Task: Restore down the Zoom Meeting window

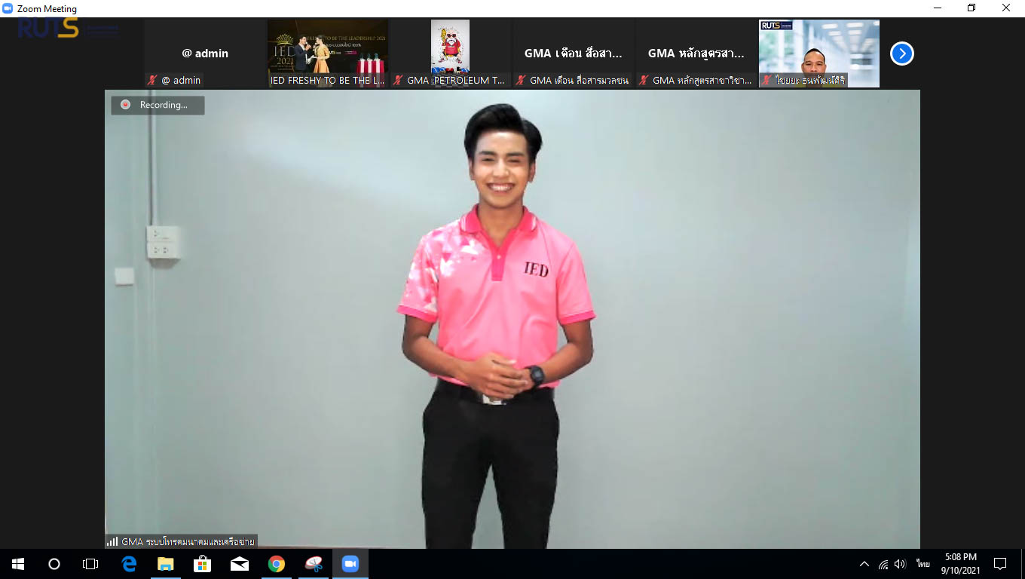Action: (971, 8)
